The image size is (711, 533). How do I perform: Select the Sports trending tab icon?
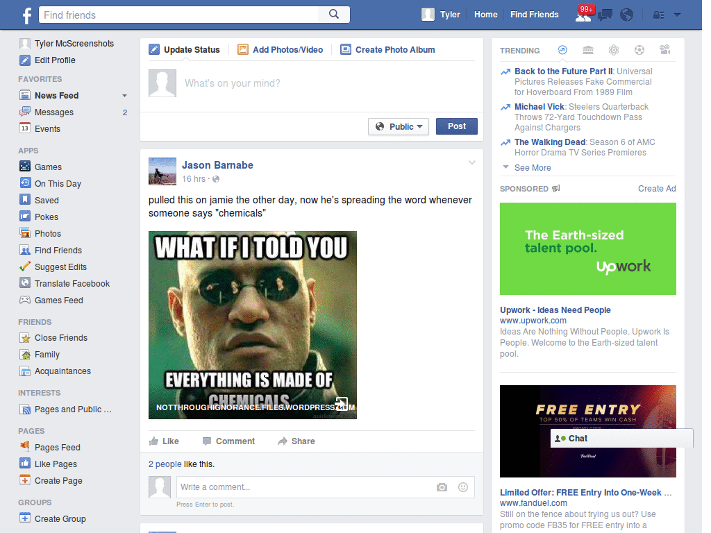click(639, 50)
